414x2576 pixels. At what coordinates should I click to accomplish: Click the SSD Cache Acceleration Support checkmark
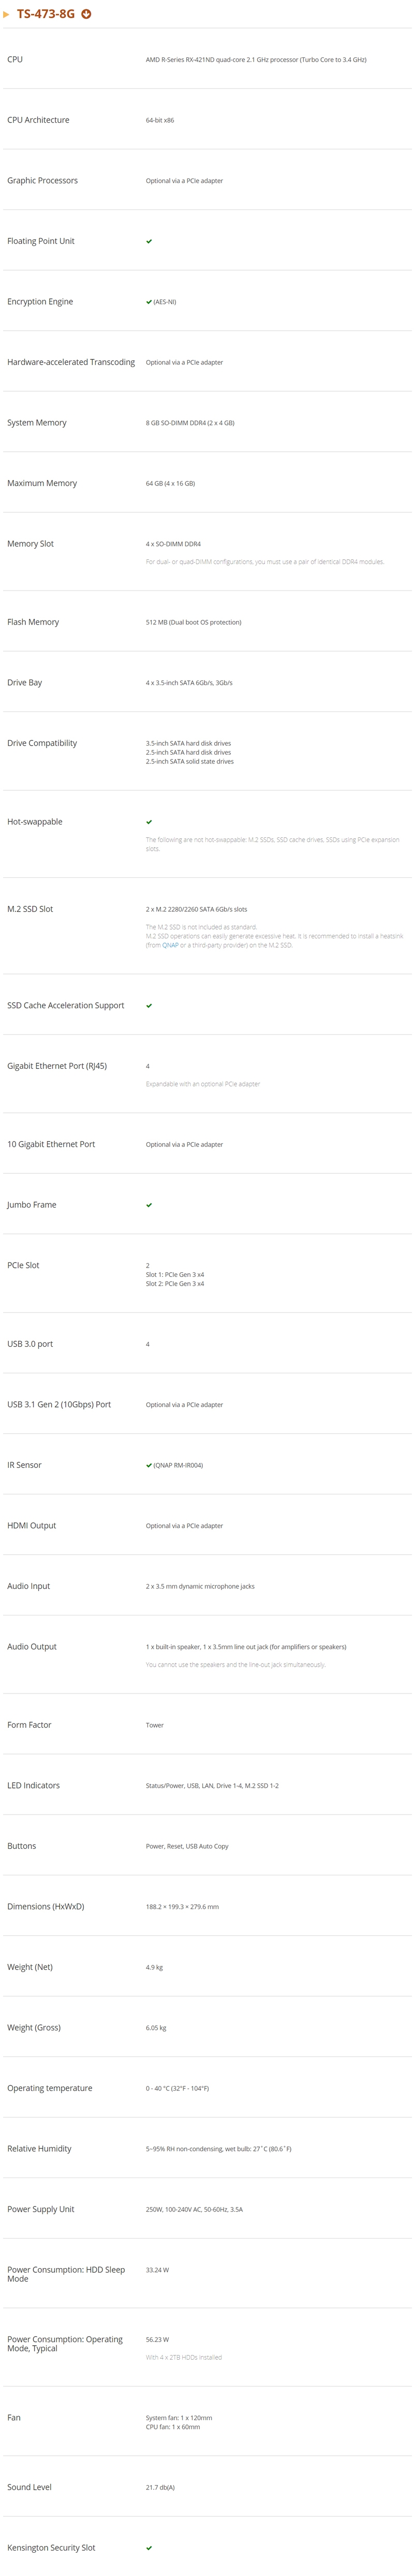click(149, 1006)
